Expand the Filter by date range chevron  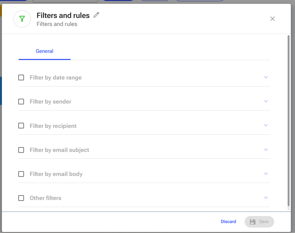pos(266,77)
